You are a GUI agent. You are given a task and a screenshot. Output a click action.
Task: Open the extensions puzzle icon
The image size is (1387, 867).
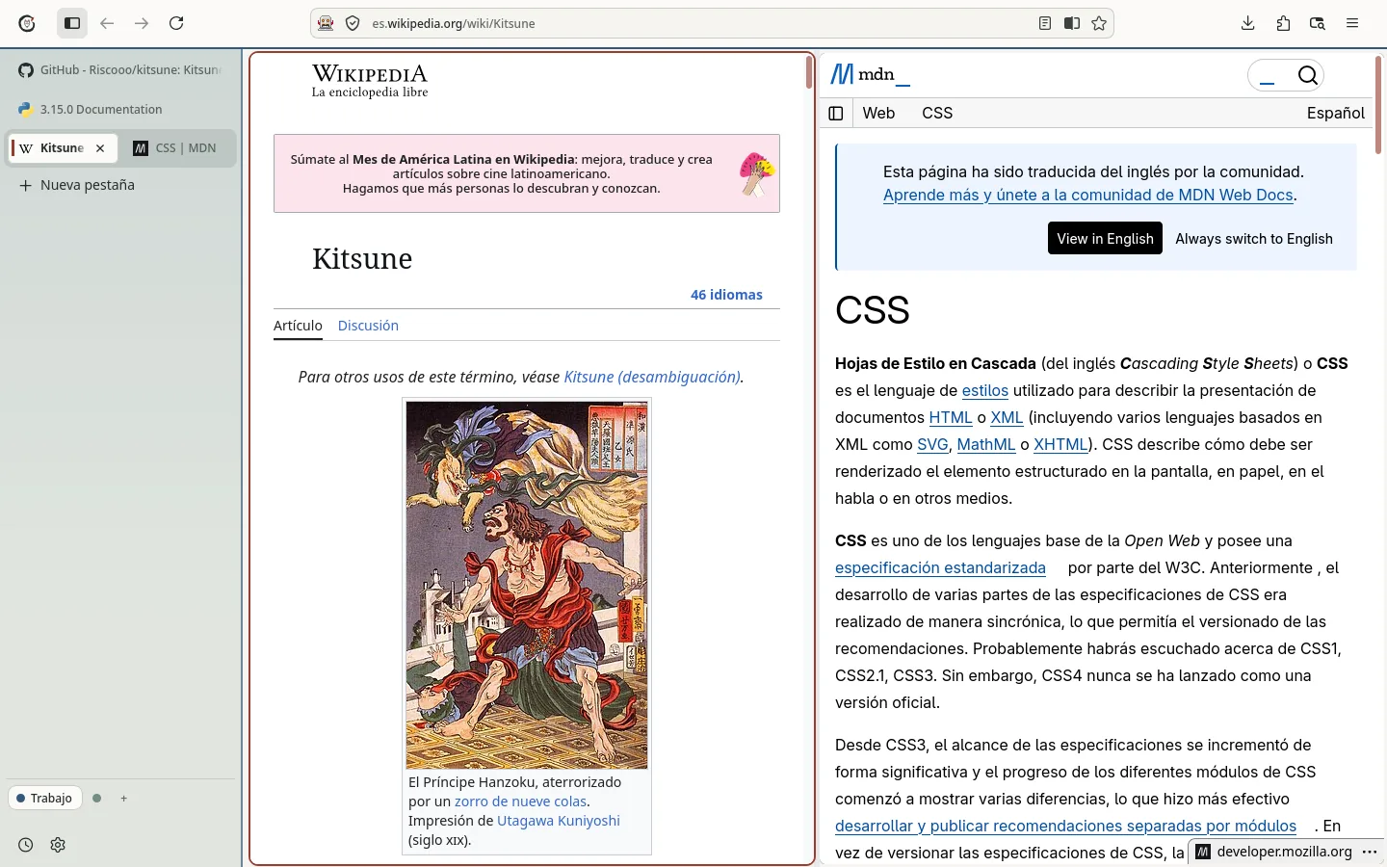(x=1283, y=23)
